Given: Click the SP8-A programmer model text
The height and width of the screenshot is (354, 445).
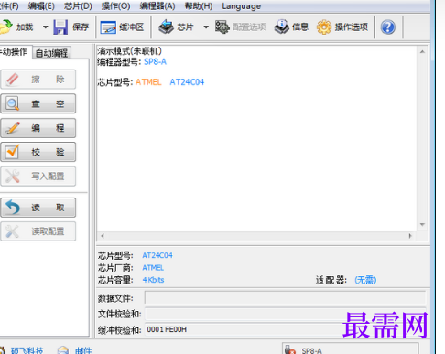Looking at the screenshot, I should click(x=155, y=62).
